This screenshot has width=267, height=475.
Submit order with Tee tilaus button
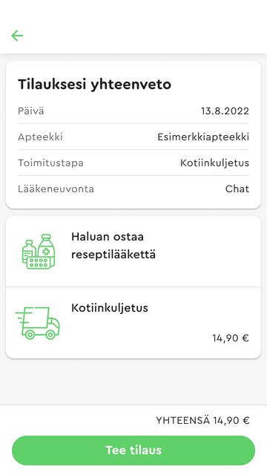(x=133, y=451)
